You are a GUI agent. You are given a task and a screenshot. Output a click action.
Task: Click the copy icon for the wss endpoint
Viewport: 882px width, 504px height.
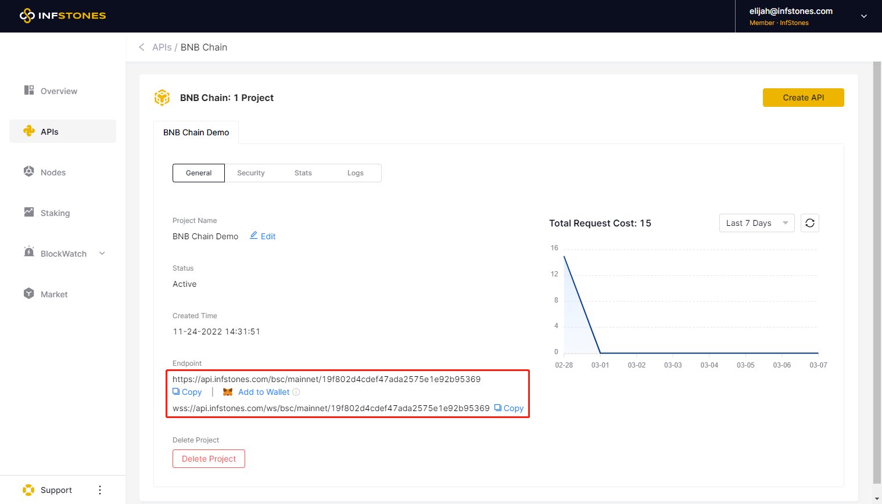[498, 408]
